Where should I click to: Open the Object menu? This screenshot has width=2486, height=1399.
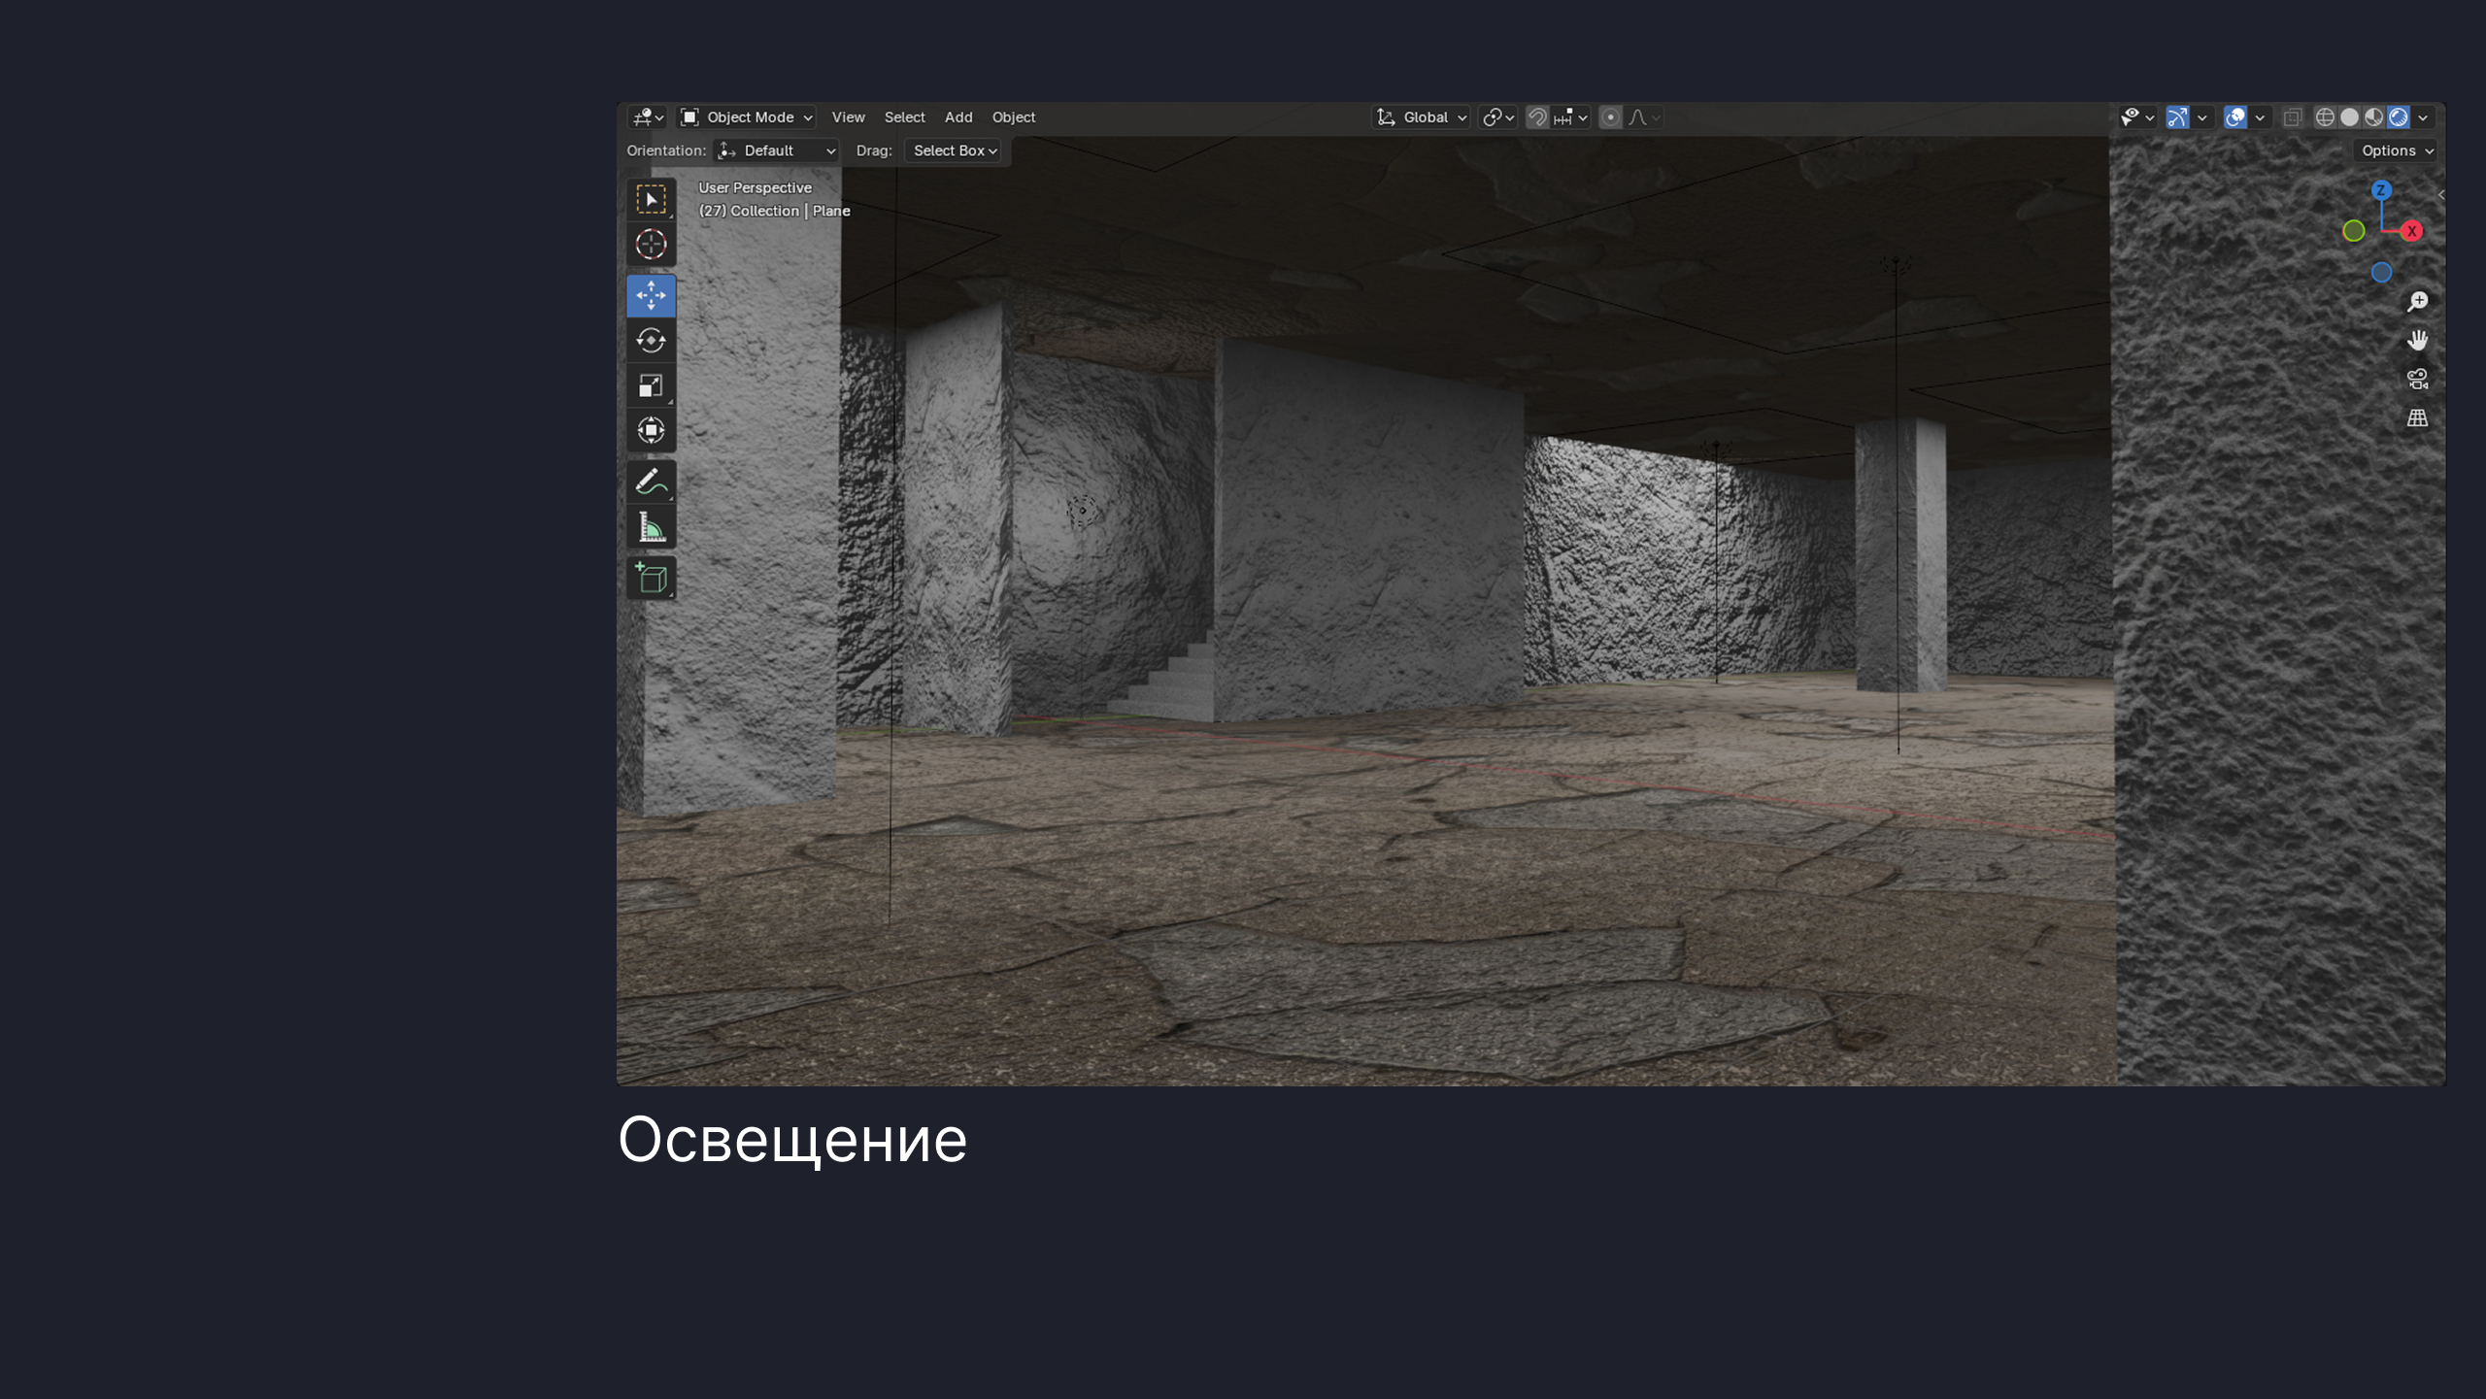[1013, 117]
